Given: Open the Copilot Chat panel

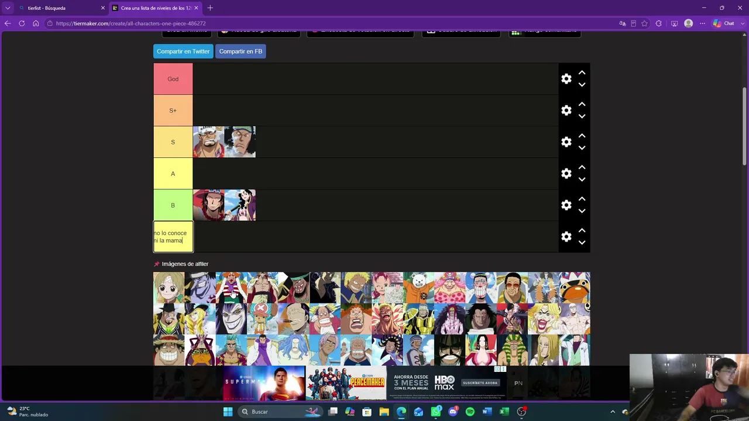Looking at the screenshot, I should [724, 23].
